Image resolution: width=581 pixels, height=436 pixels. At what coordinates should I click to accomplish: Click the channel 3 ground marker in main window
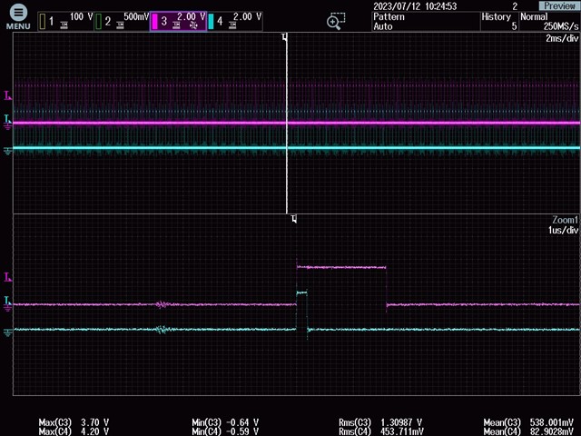pyautogui.click(x=8, y=126)
